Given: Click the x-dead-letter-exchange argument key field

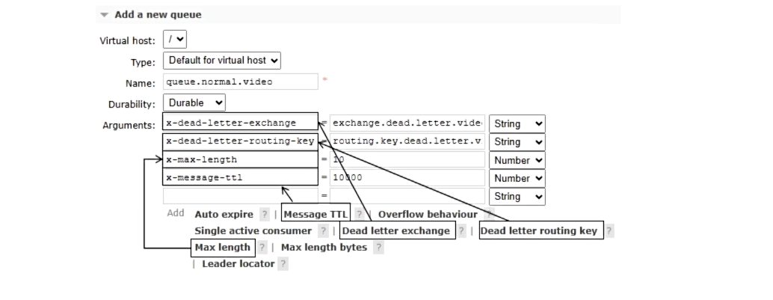Looking at the screenshot, I should click(241, 123).
